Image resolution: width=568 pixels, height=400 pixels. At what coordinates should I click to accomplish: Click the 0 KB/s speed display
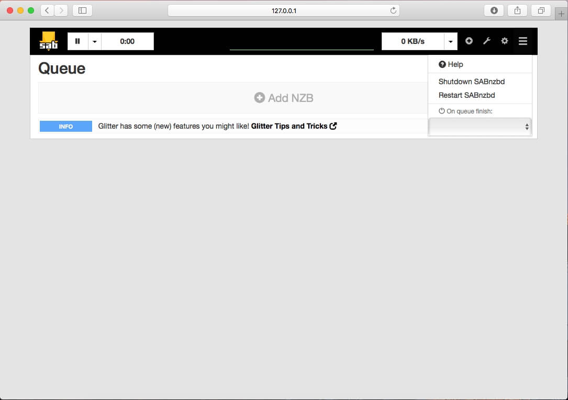[x=413, y=41]
